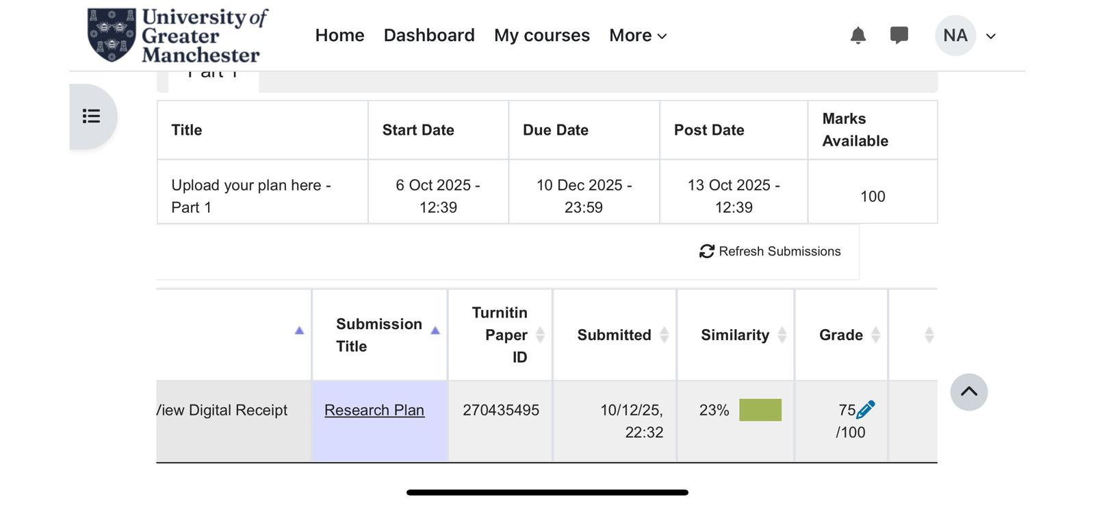Open the notifications bell
The width and height of the screenshot is (1095, 505).
tap(858, 35)
